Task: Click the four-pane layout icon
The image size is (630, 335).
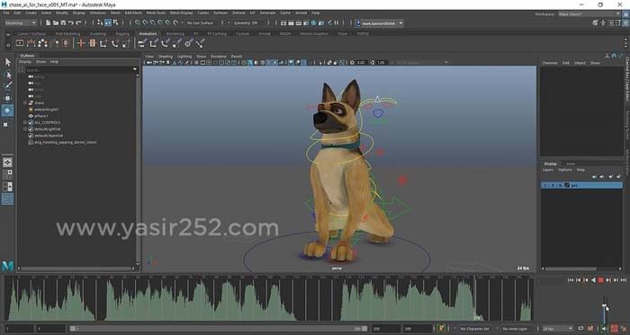Action: tap(7, 174)
